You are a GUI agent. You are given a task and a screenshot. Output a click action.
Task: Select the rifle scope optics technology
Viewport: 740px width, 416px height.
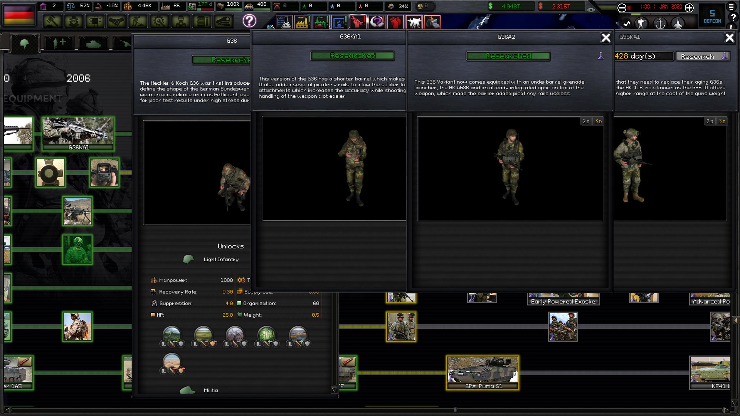[x=50, y=173]
